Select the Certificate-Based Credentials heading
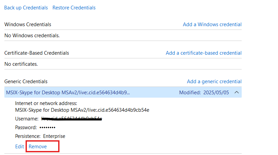The width and height of the screenshot is (278, 155). tap(37, 53)
